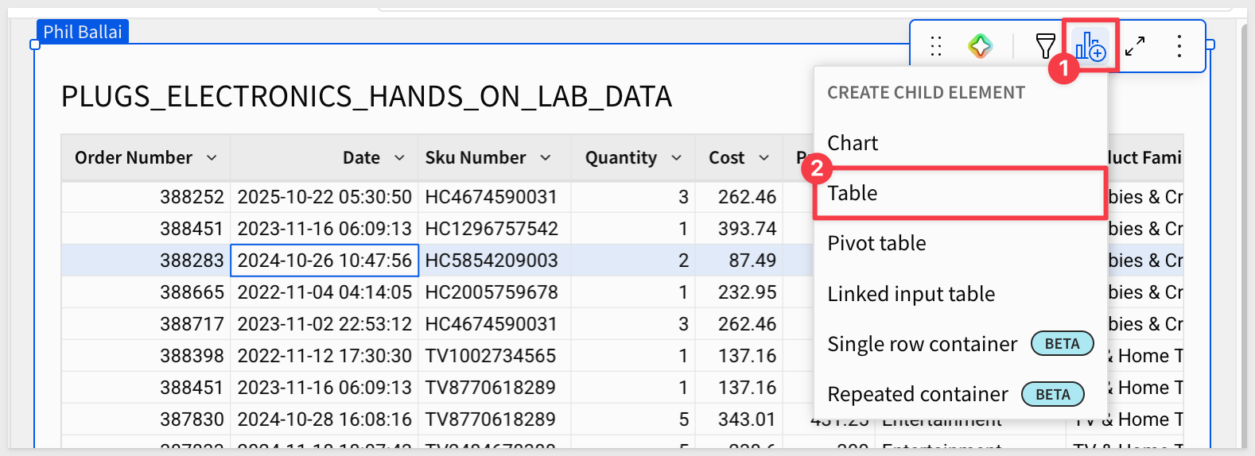
Task: Click the create child element icon
Action: point(1090,46)
